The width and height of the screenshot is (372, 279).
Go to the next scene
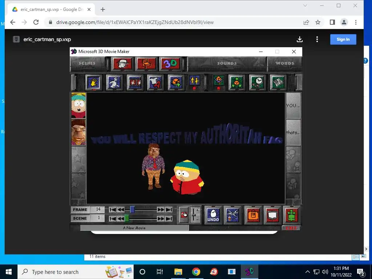(161, 218)
